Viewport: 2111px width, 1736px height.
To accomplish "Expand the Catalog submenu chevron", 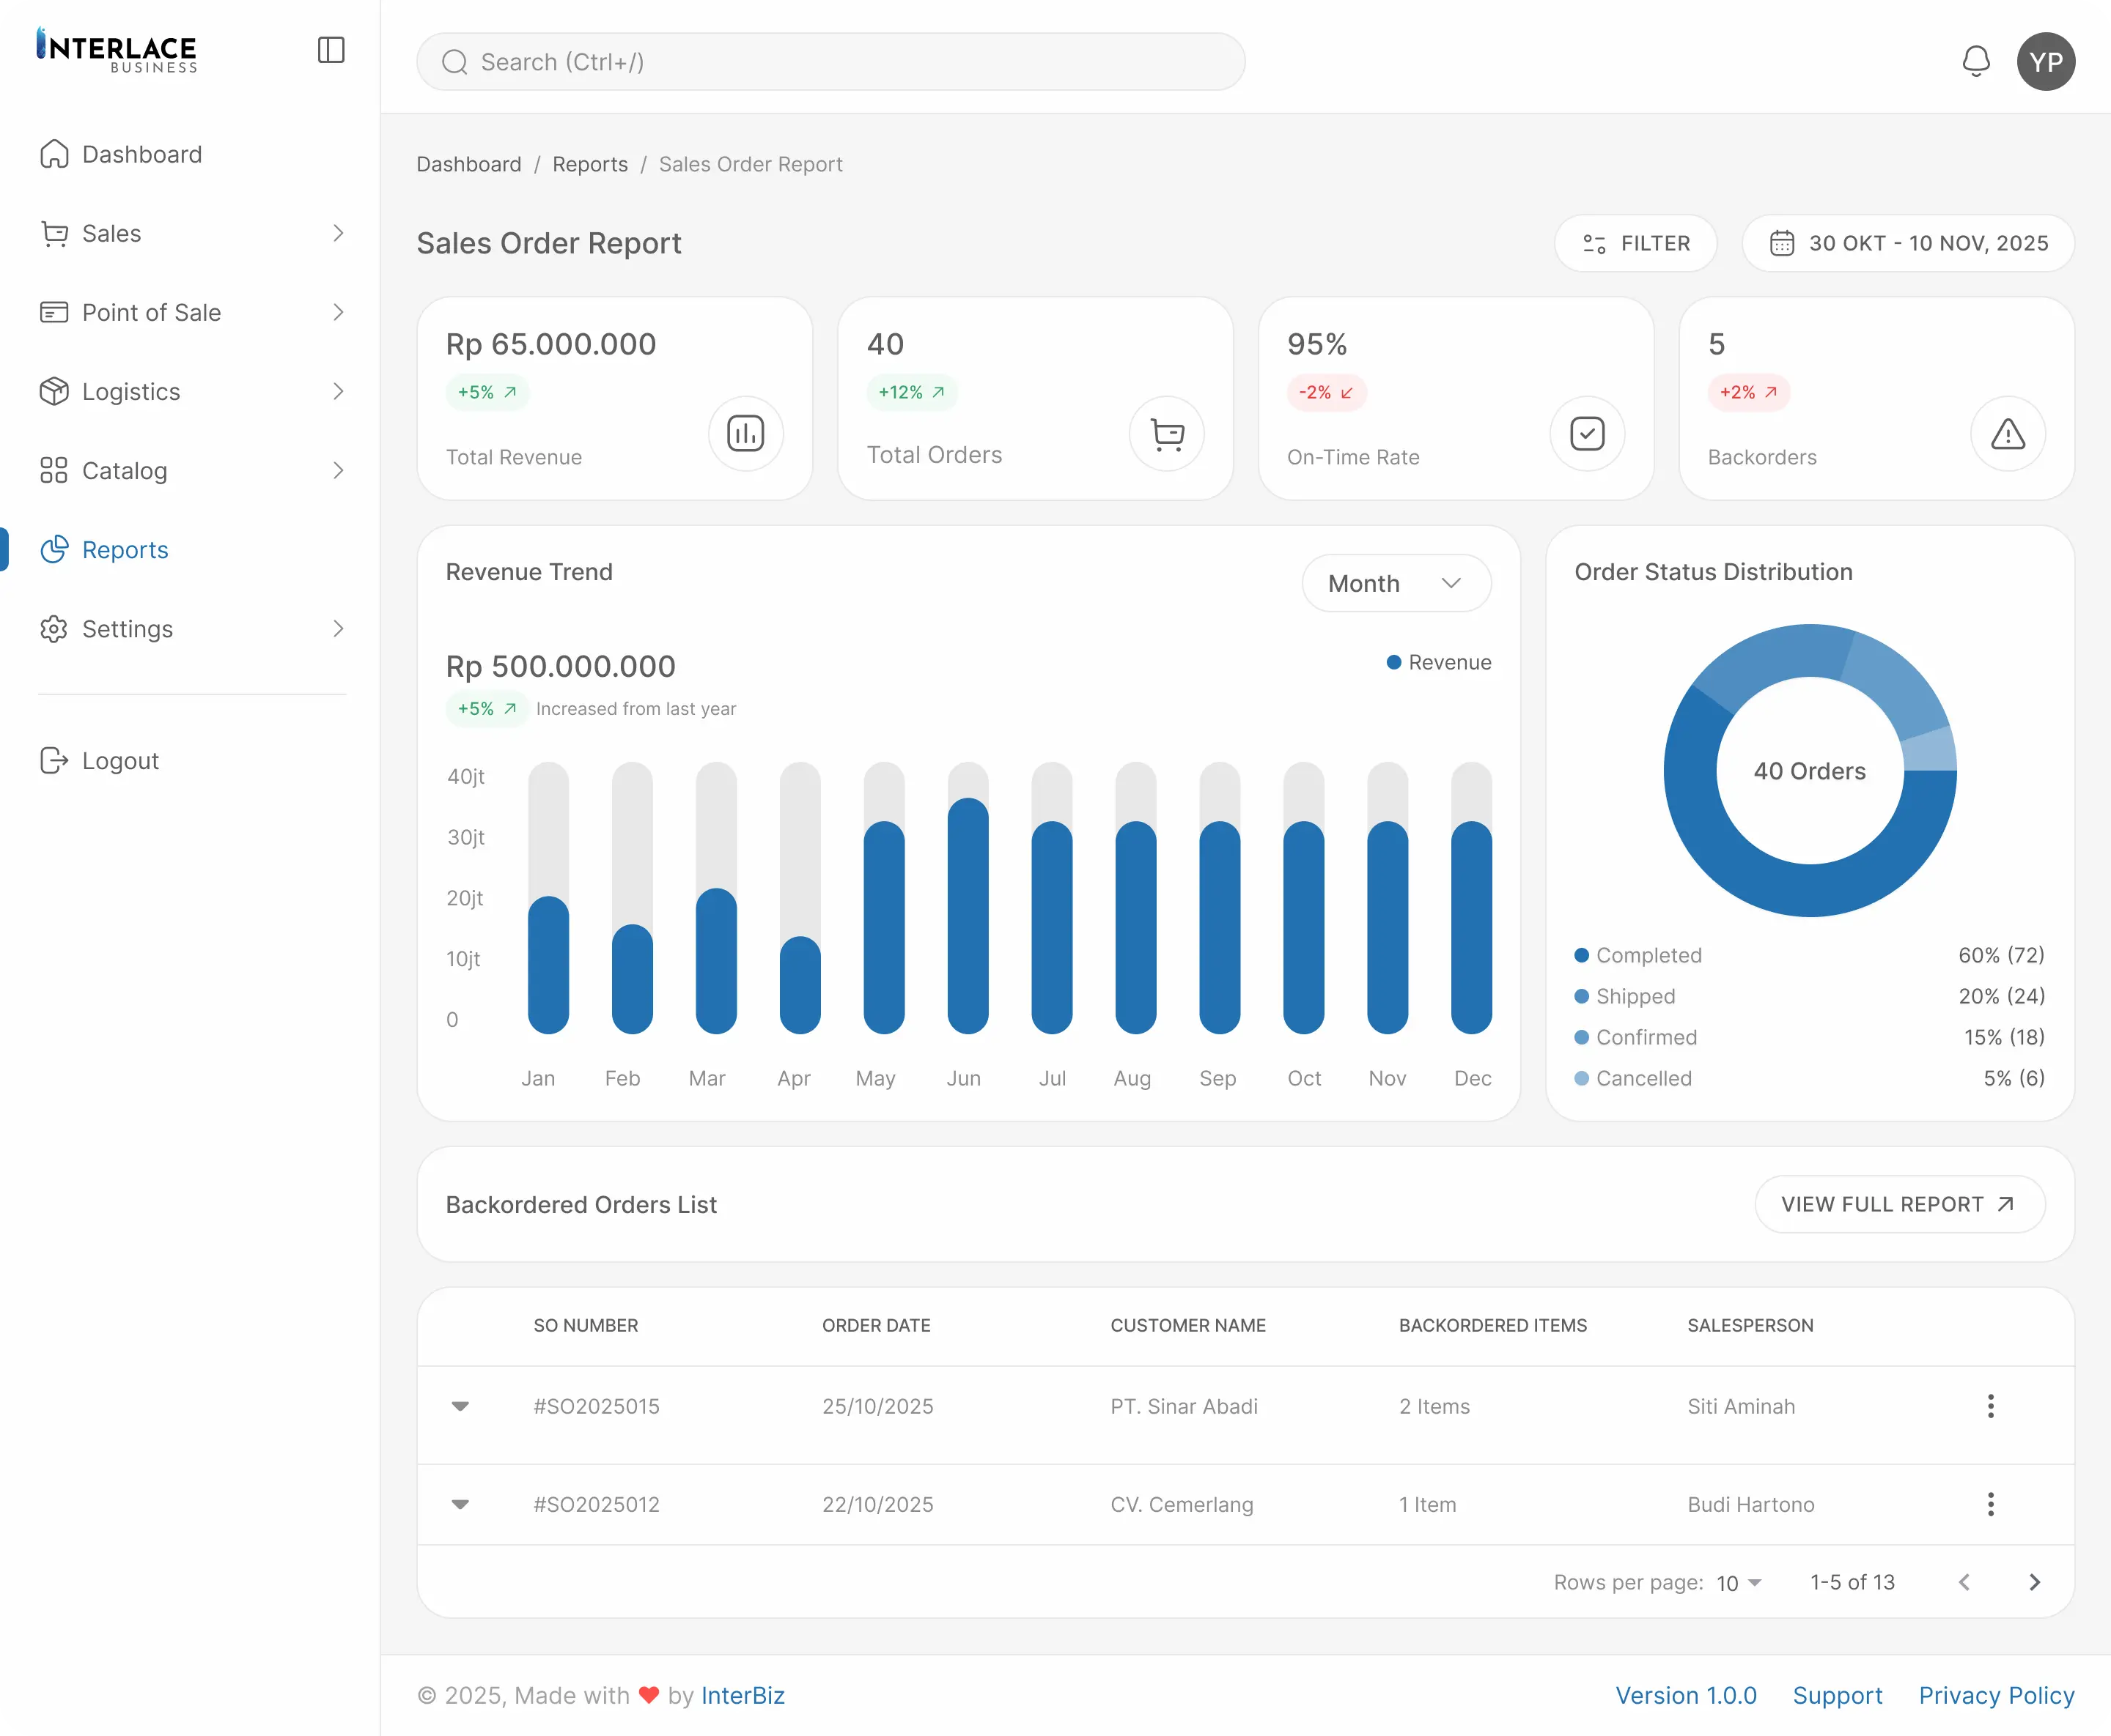I will (338, 470).
